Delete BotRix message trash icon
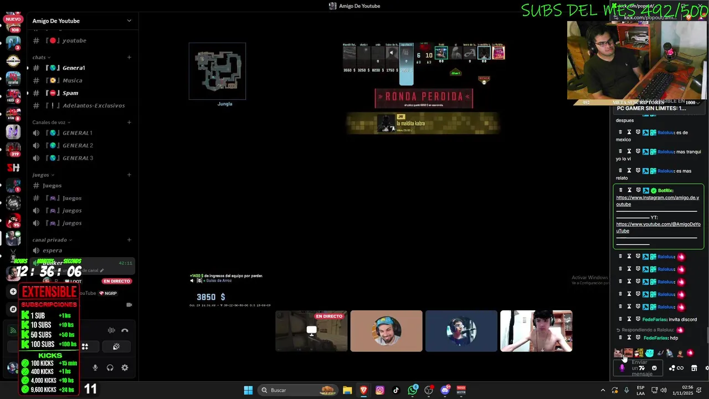Viewport: 709px width, 399px height. [x=620, y=190]
